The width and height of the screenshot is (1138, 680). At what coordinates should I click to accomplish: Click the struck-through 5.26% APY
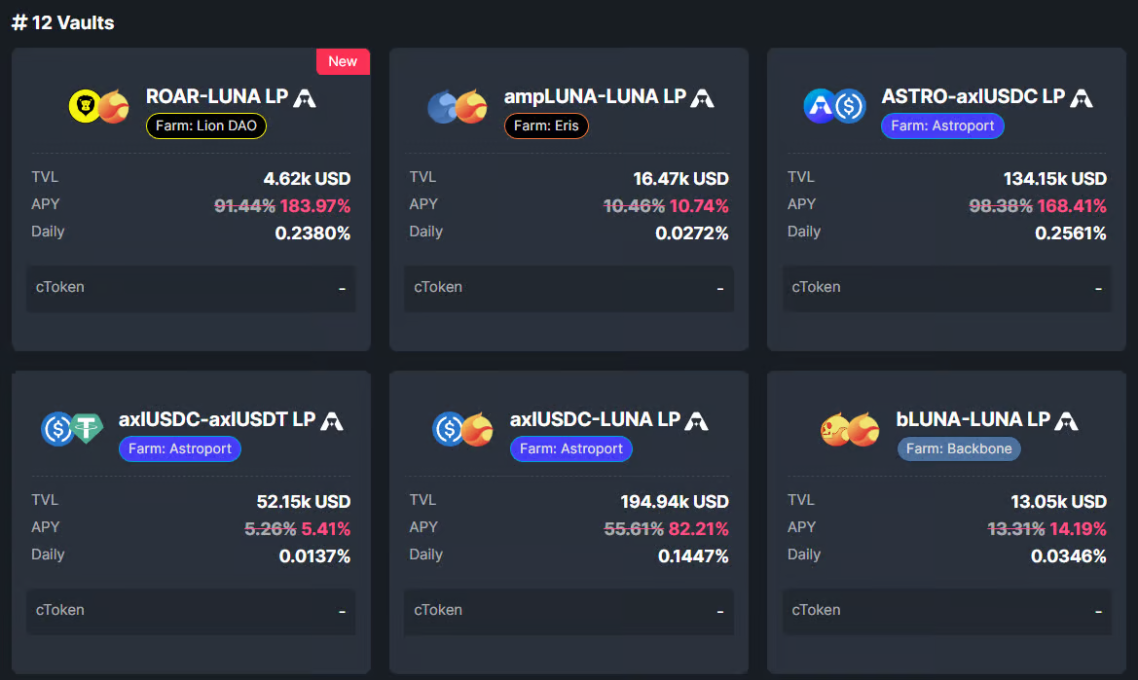pos(270,529)
